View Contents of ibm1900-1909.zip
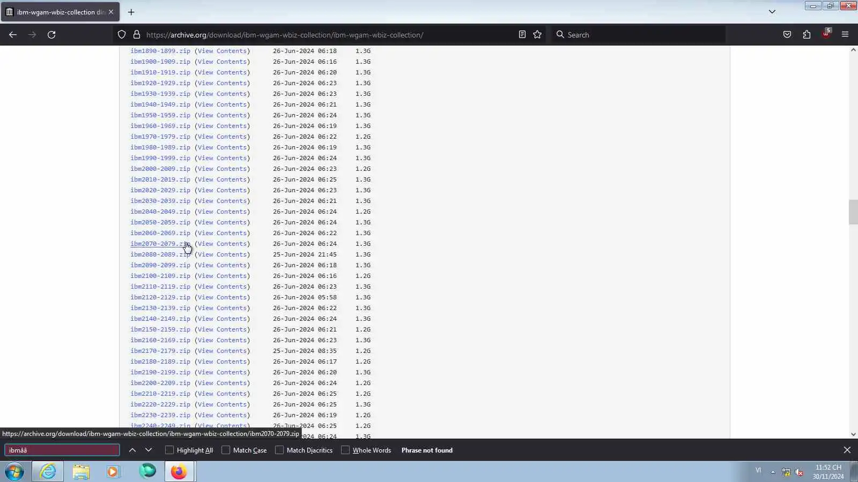The image size is (858, 482). point(222,62)
